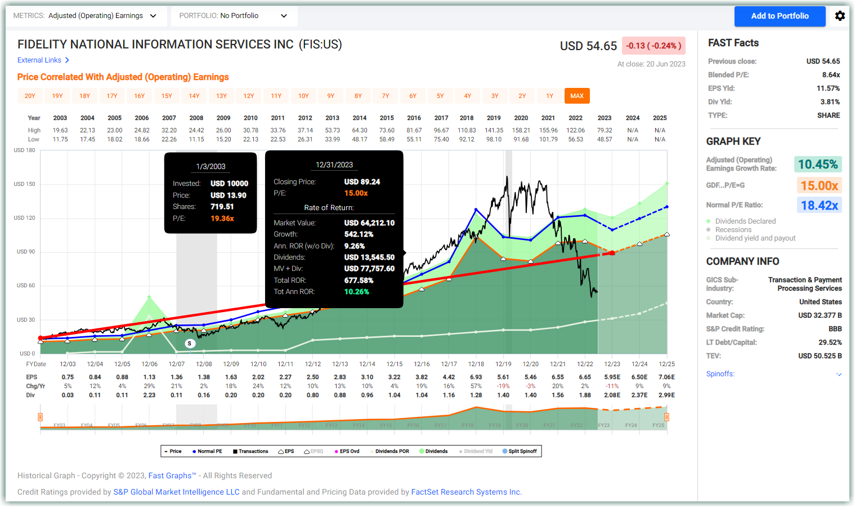Toggle Dividends series in legend

click(x=433, y=451)
